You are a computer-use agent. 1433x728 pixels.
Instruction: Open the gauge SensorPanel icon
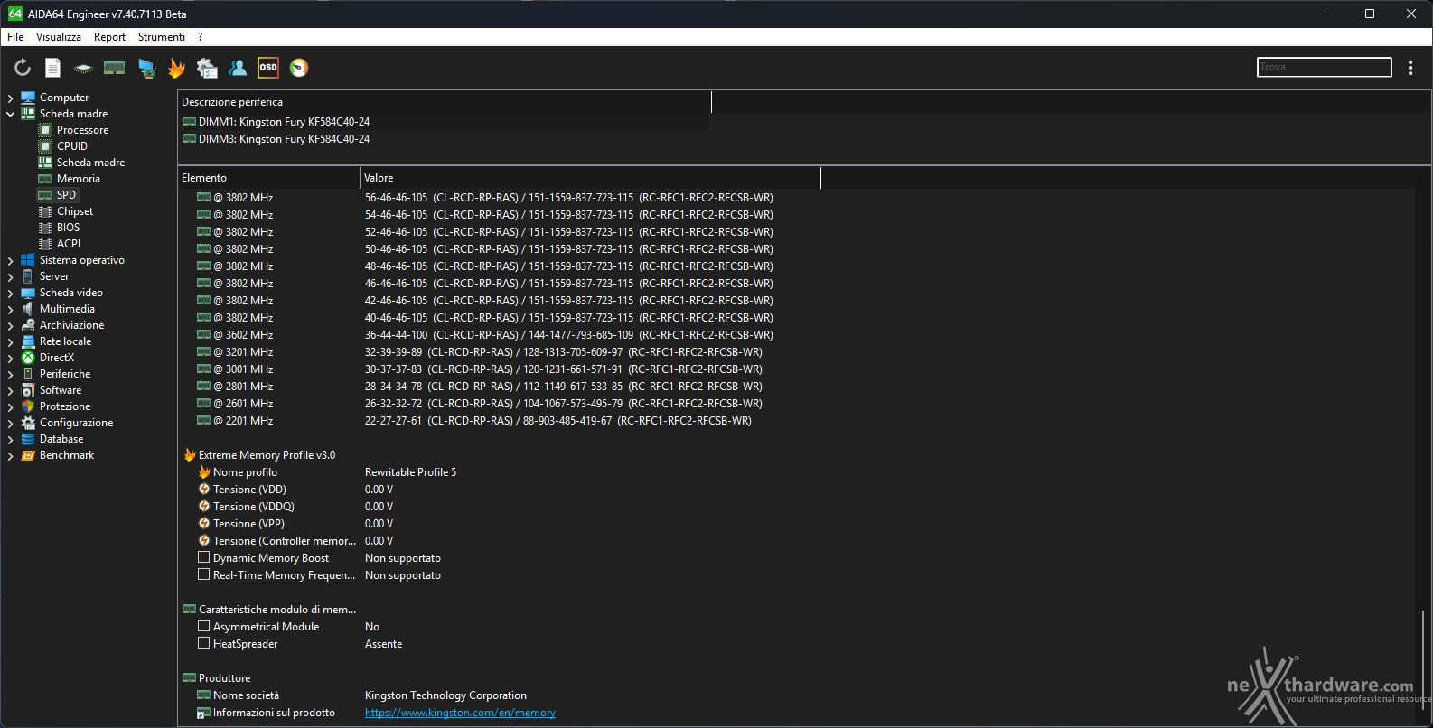click(299, 68)
